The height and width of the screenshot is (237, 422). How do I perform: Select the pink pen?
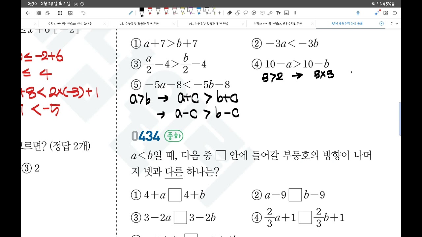pos(174,11)
